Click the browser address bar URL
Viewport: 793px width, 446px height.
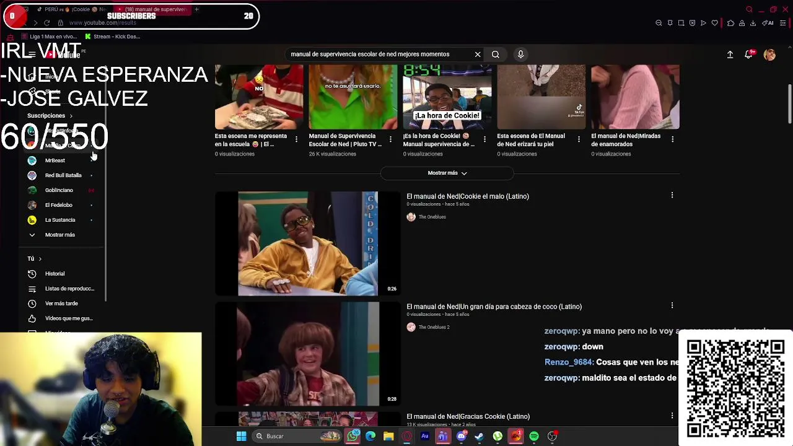(102, 23)
